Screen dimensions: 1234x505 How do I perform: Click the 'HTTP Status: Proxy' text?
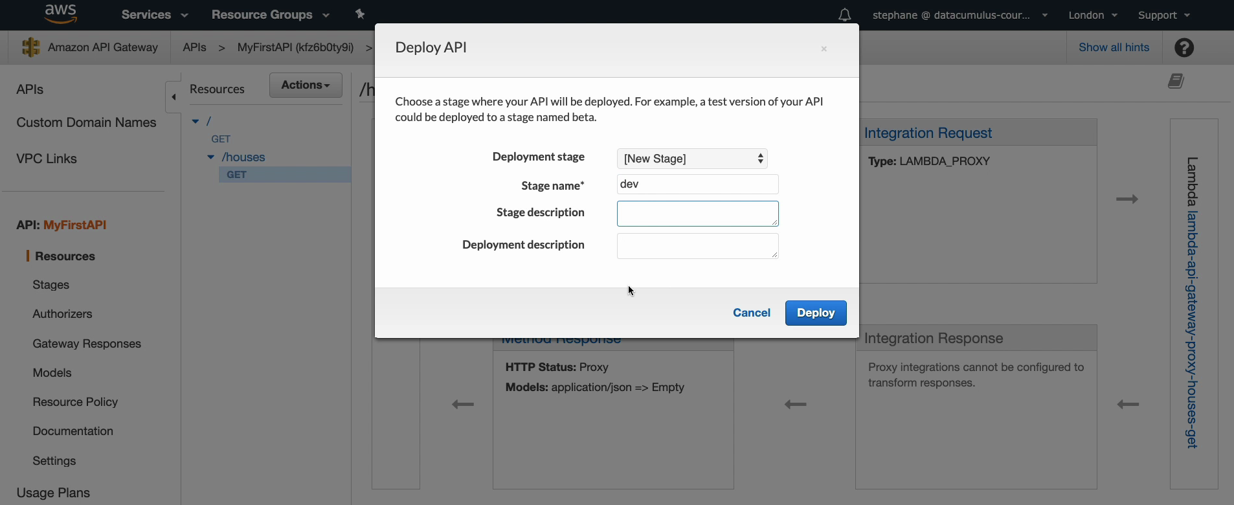[x=557, y=367]
